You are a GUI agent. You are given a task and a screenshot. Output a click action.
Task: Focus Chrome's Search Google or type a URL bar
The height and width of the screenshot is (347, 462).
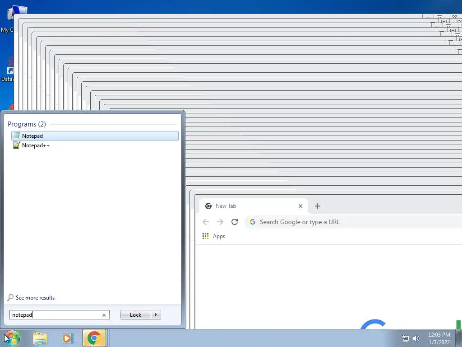tap(354, 222)
